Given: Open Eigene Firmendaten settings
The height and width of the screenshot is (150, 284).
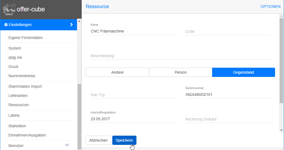Looking at the screenshot, I should point(25,38).
